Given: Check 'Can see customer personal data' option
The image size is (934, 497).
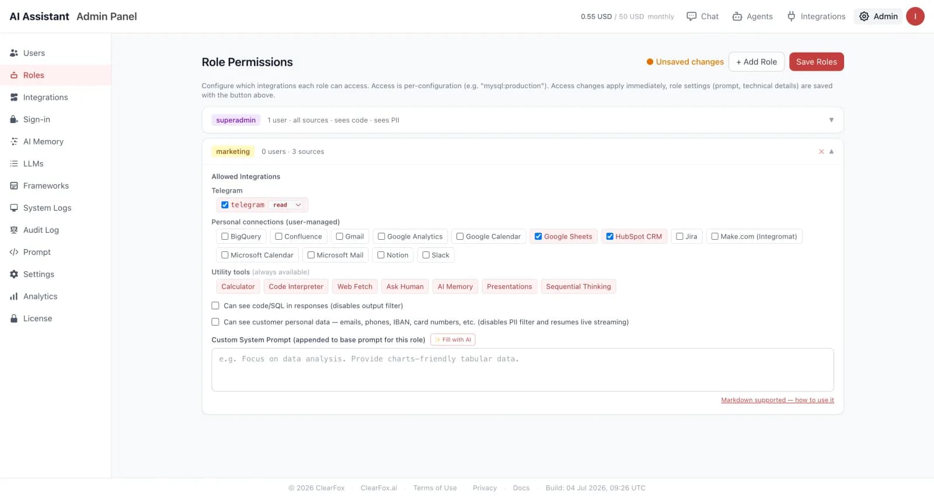Looking at the screenshot, I should [215, 322].
